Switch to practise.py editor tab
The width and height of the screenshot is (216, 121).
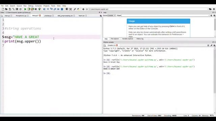pos(48,16)
